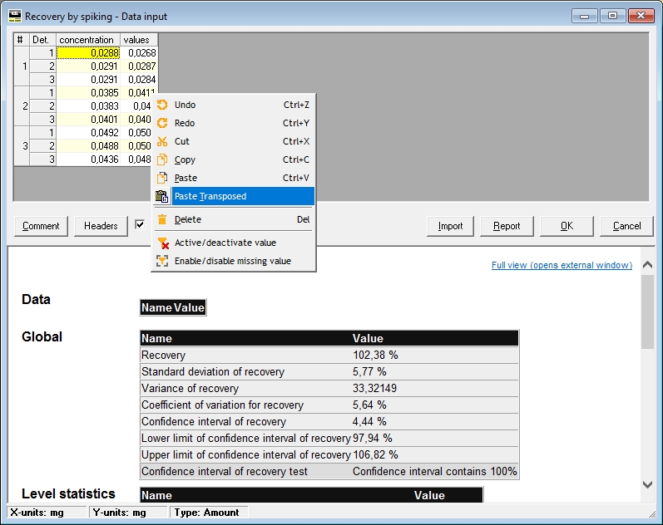Select values cell 0,0287
This screenshot has height=525, width=663.
tap(139, 66)
